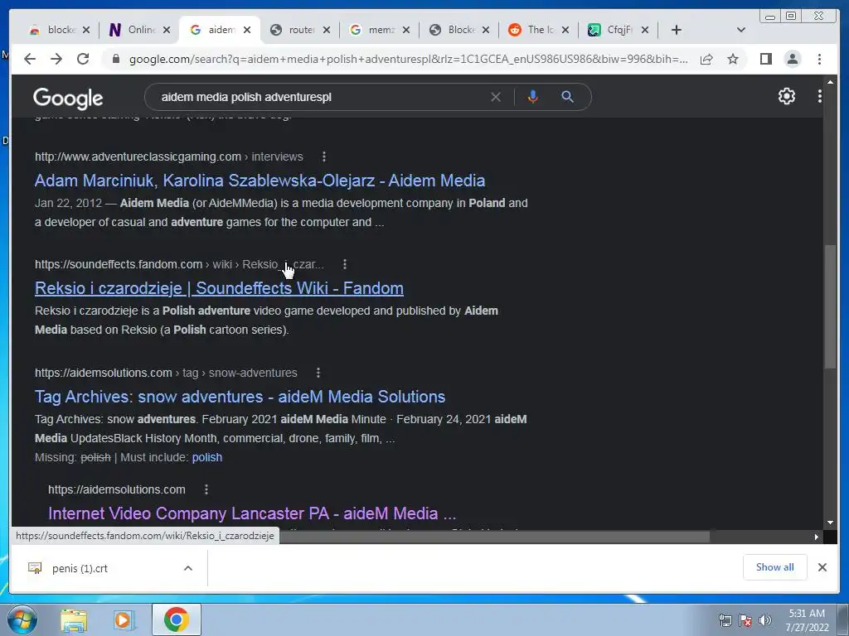Click the scrollbar down arrow
Viewport: 849px width, 636px height.
[x=830, y=523]
